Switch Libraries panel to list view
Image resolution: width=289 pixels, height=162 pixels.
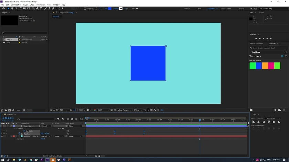[x=286, y=56]
